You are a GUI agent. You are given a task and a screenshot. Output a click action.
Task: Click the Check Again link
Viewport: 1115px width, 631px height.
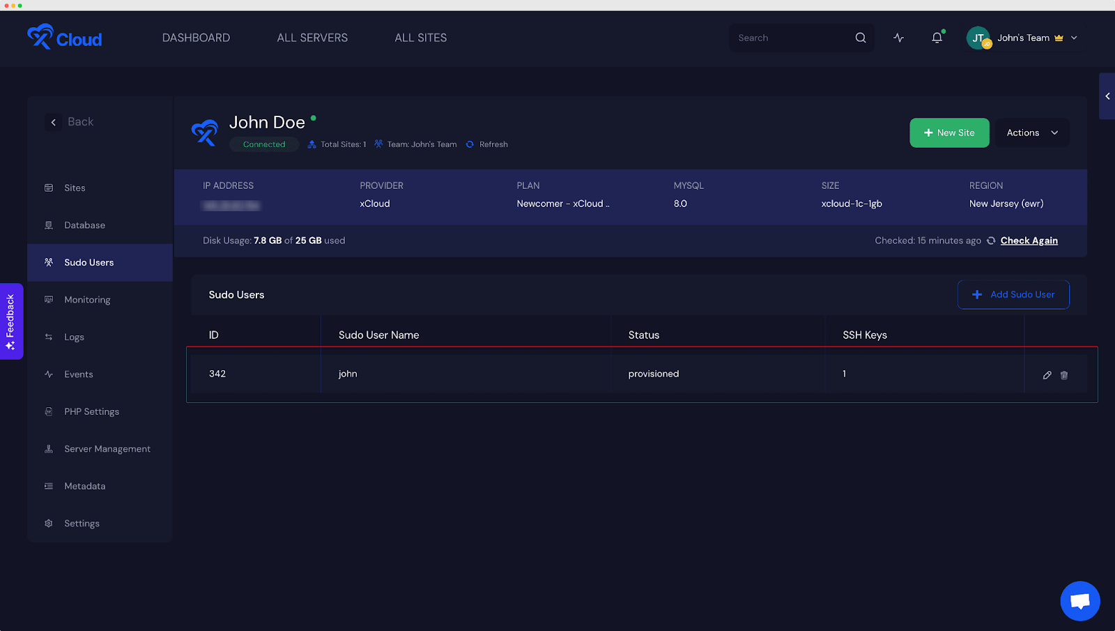coord(1029,241)
